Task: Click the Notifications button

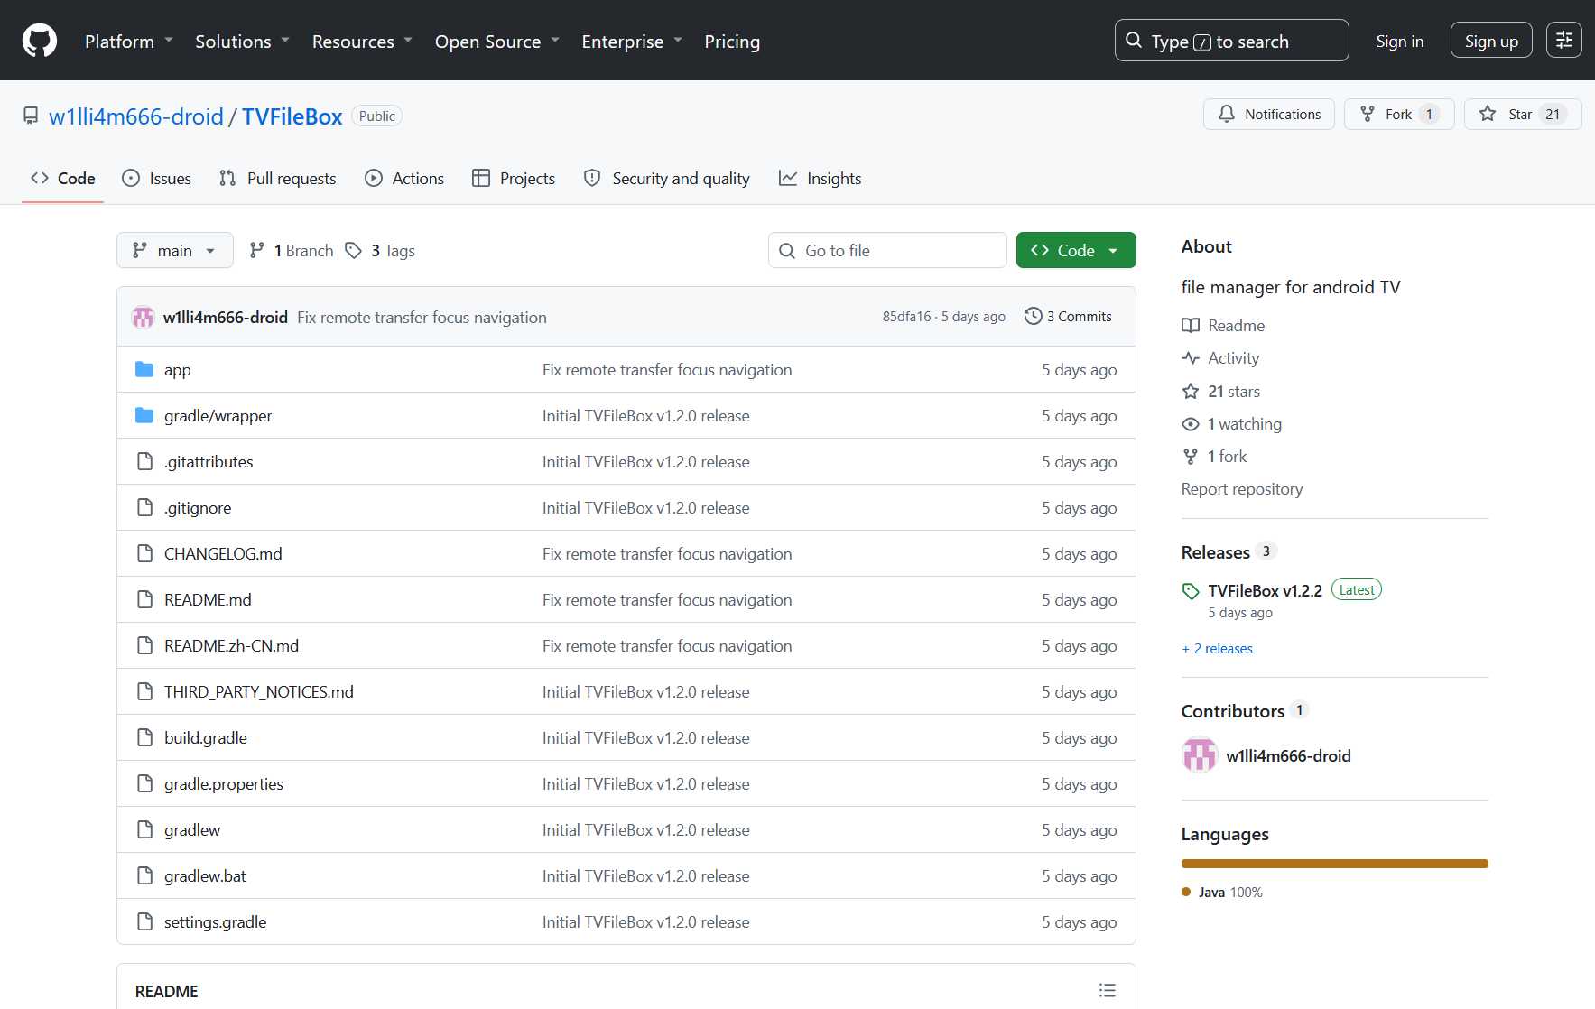Action: 1269,114
